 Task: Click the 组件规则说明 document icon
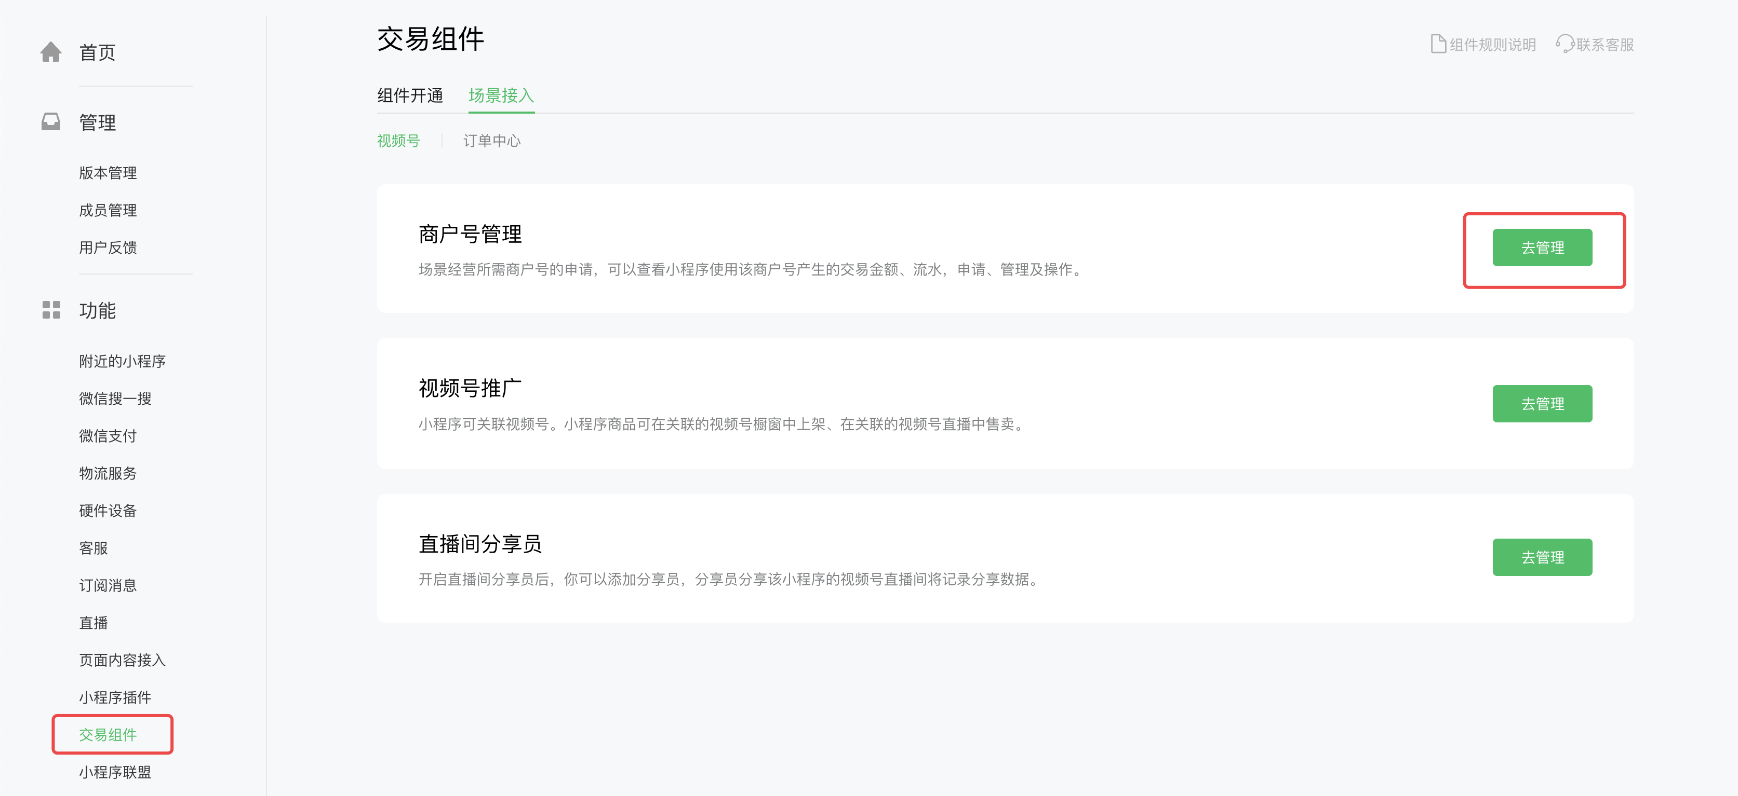[1437, 45]
